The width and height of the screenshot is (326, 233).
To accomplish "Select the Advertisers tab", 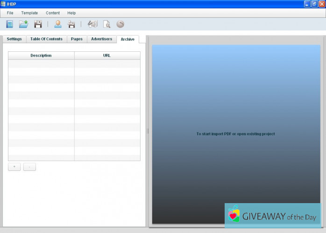I will 101,39.
